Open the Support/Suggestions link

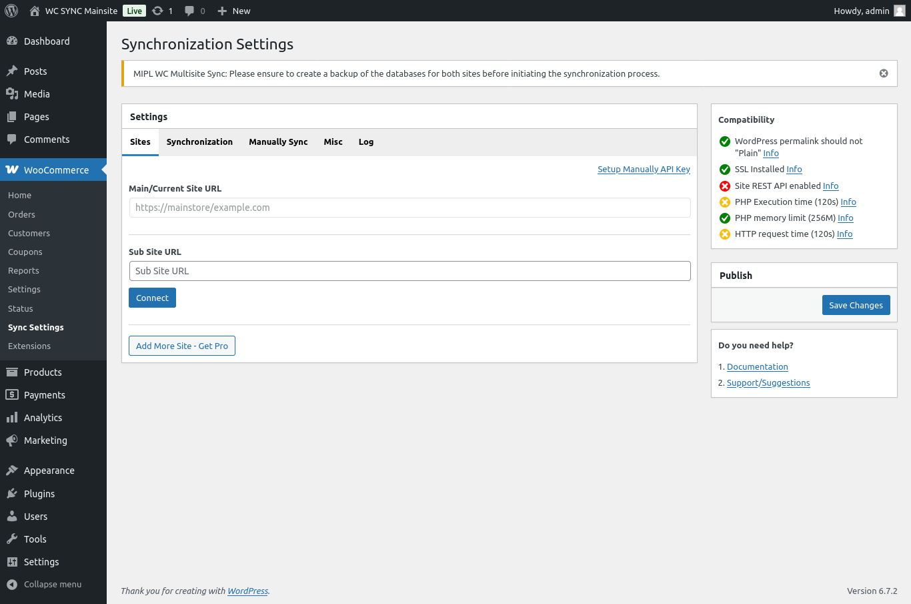pyautogui.click(x=768, y=383)
